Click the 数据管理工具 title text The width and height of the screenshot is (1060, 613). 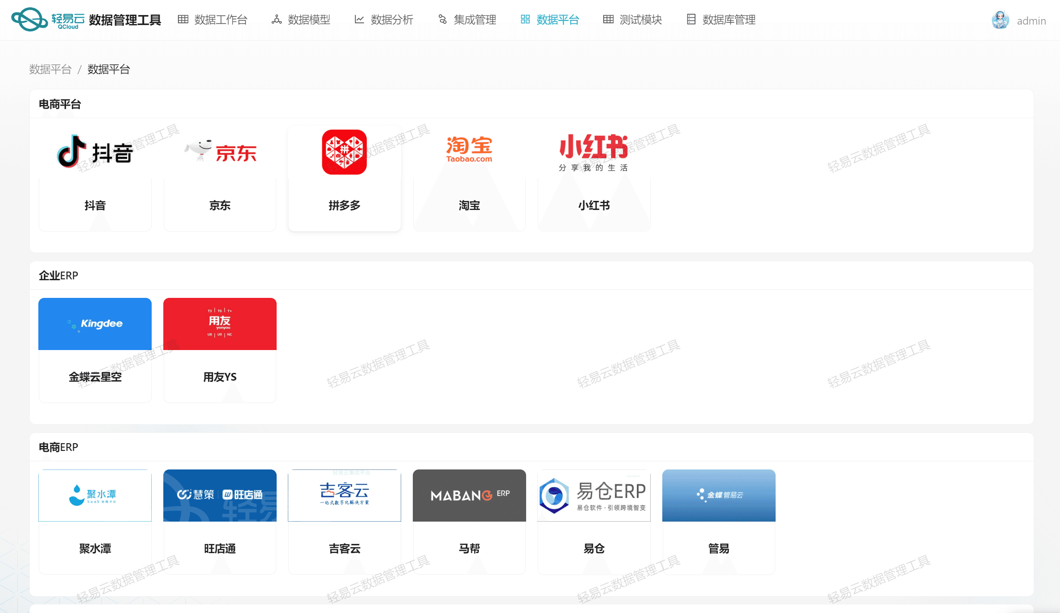coord(125,20)
